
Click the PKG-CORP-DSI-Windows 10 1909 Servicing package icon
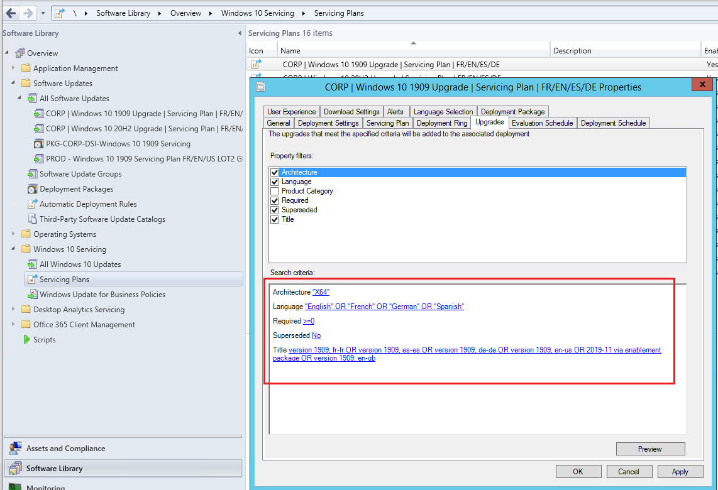39,144
